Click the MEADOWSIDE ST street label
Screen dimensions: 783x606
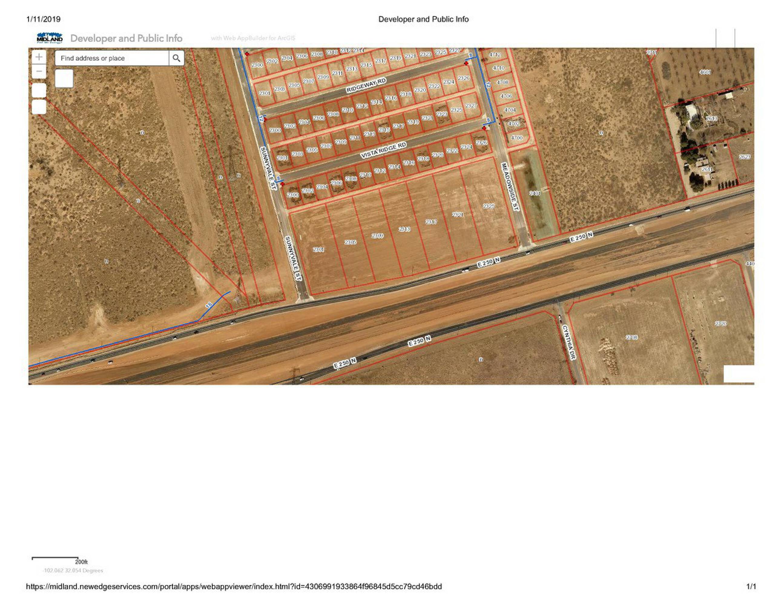pos(510,187)
